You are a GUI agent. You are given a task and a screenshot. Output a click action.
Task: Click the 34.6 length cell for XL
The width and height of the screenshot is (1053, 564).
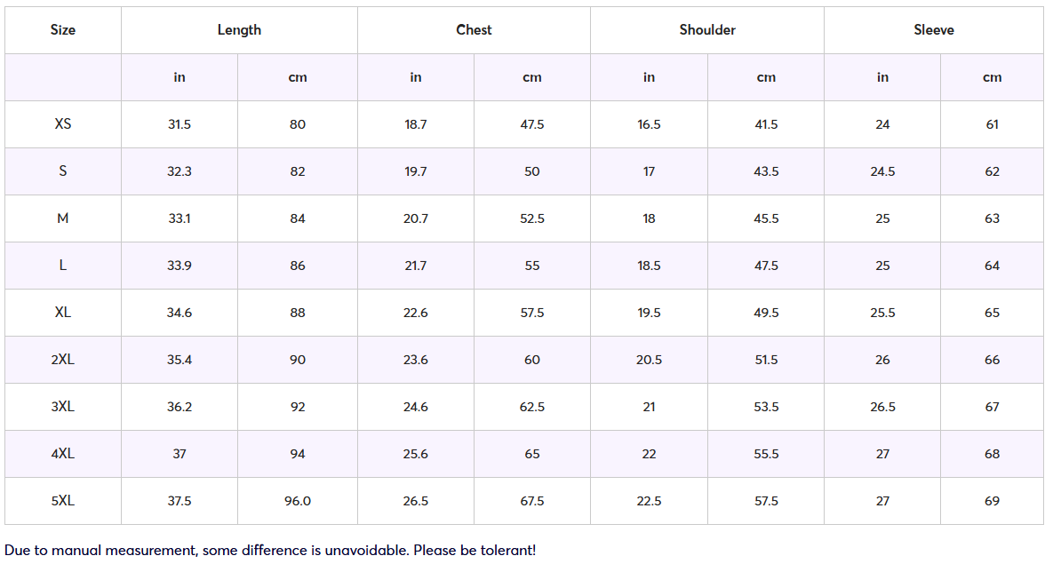[x=179, y=313]
